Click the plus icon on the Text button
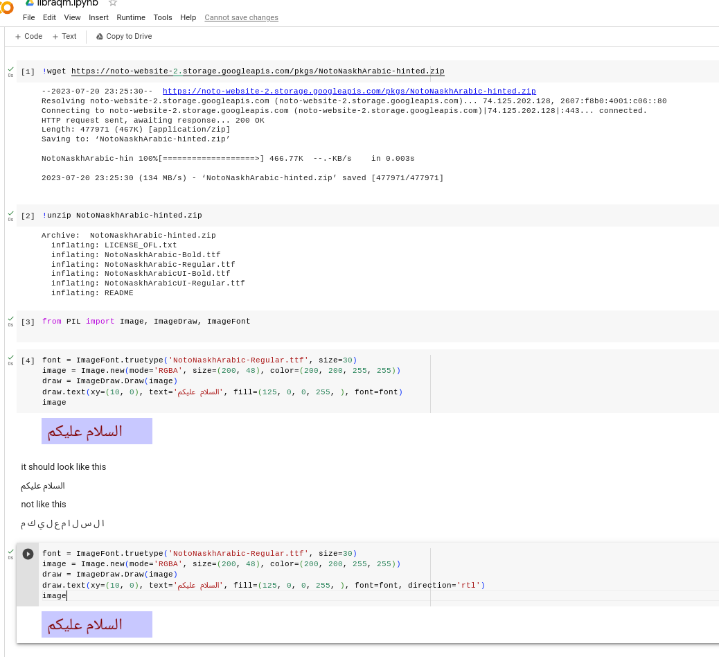The height and width of the screenshot is (657, 719). [x=55, y=36]
